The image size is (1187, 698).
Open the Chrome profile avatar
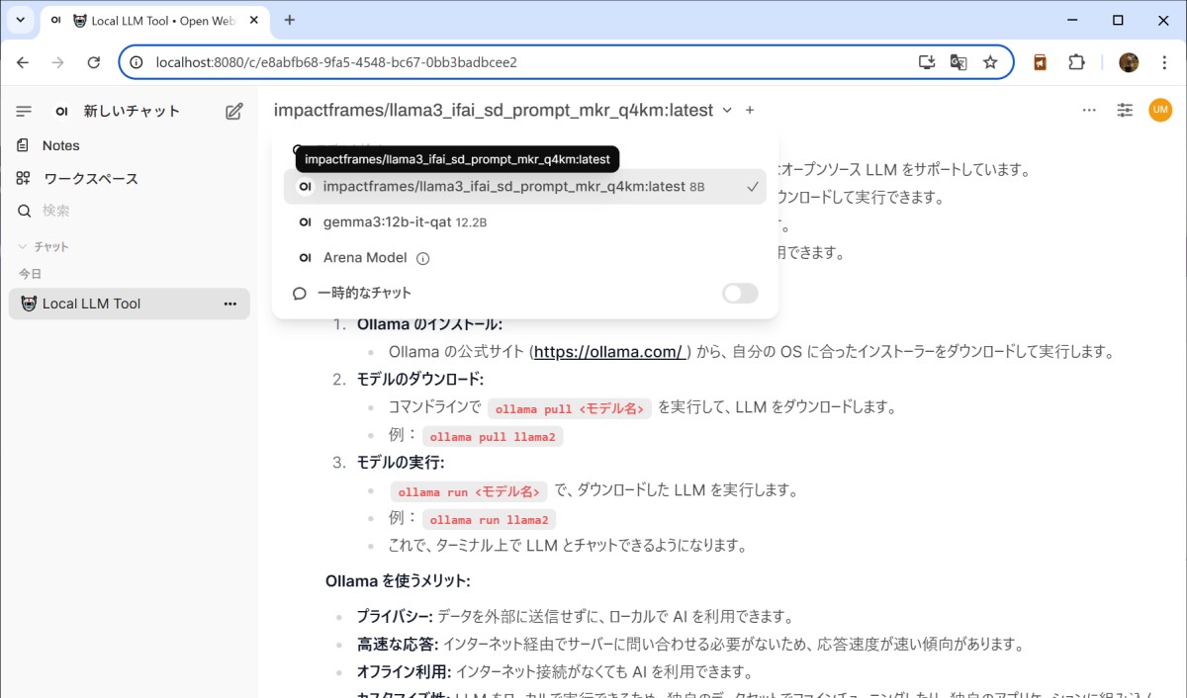click(x=1129, y=62)
